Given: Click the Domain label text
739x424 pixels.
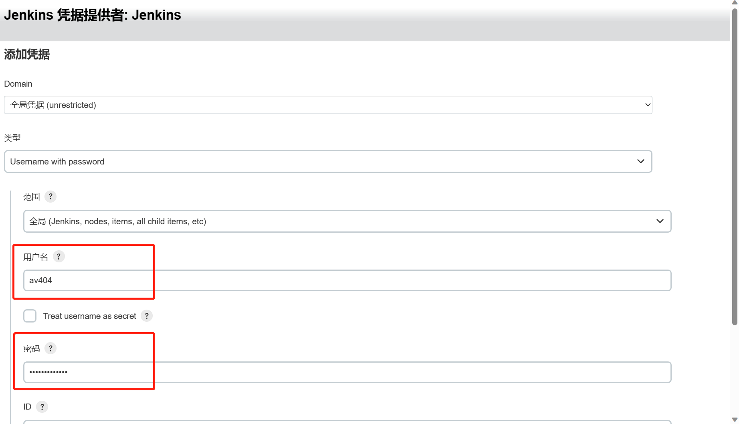Looking at the screenshot, I should click(18, 84).
